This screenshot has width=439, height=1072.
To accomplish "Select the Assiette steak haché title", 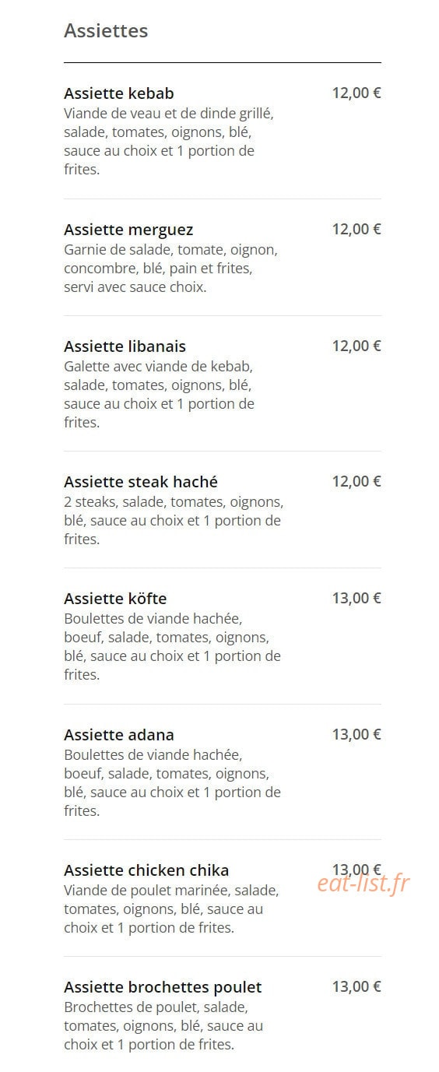I will pos(141,482).
